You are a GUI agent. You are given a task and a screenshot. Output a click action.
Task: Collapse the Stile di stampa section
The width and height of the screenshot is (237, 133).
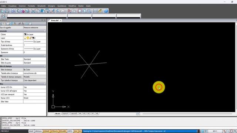(x=44, y=66)
